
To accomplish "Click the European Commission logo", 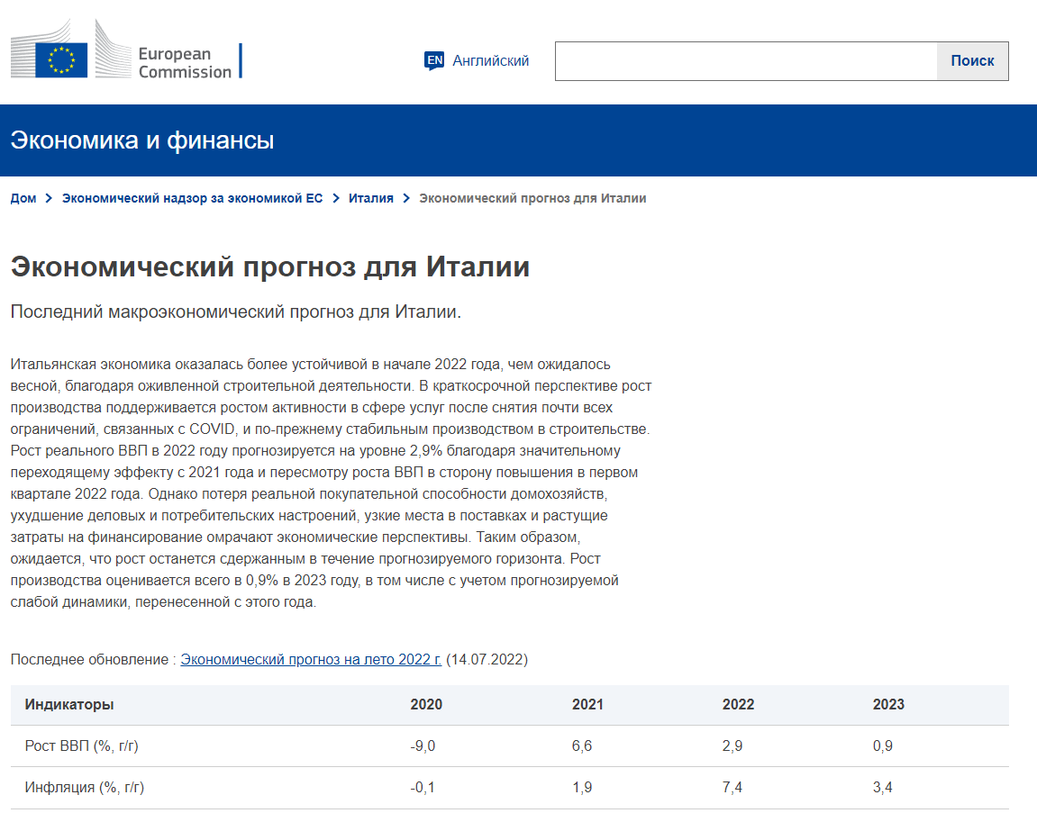I will pyautogui.click(x=126, y=50).
